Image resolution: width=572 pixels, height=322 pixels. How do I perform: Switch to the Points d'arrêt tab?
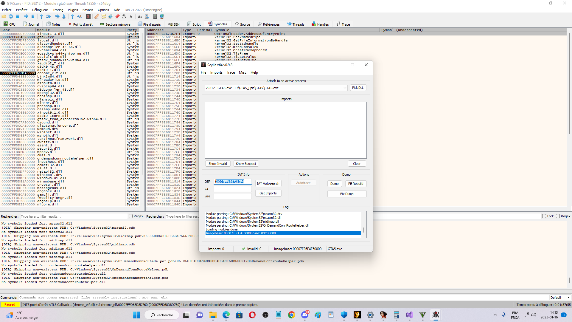pos(80,24)
